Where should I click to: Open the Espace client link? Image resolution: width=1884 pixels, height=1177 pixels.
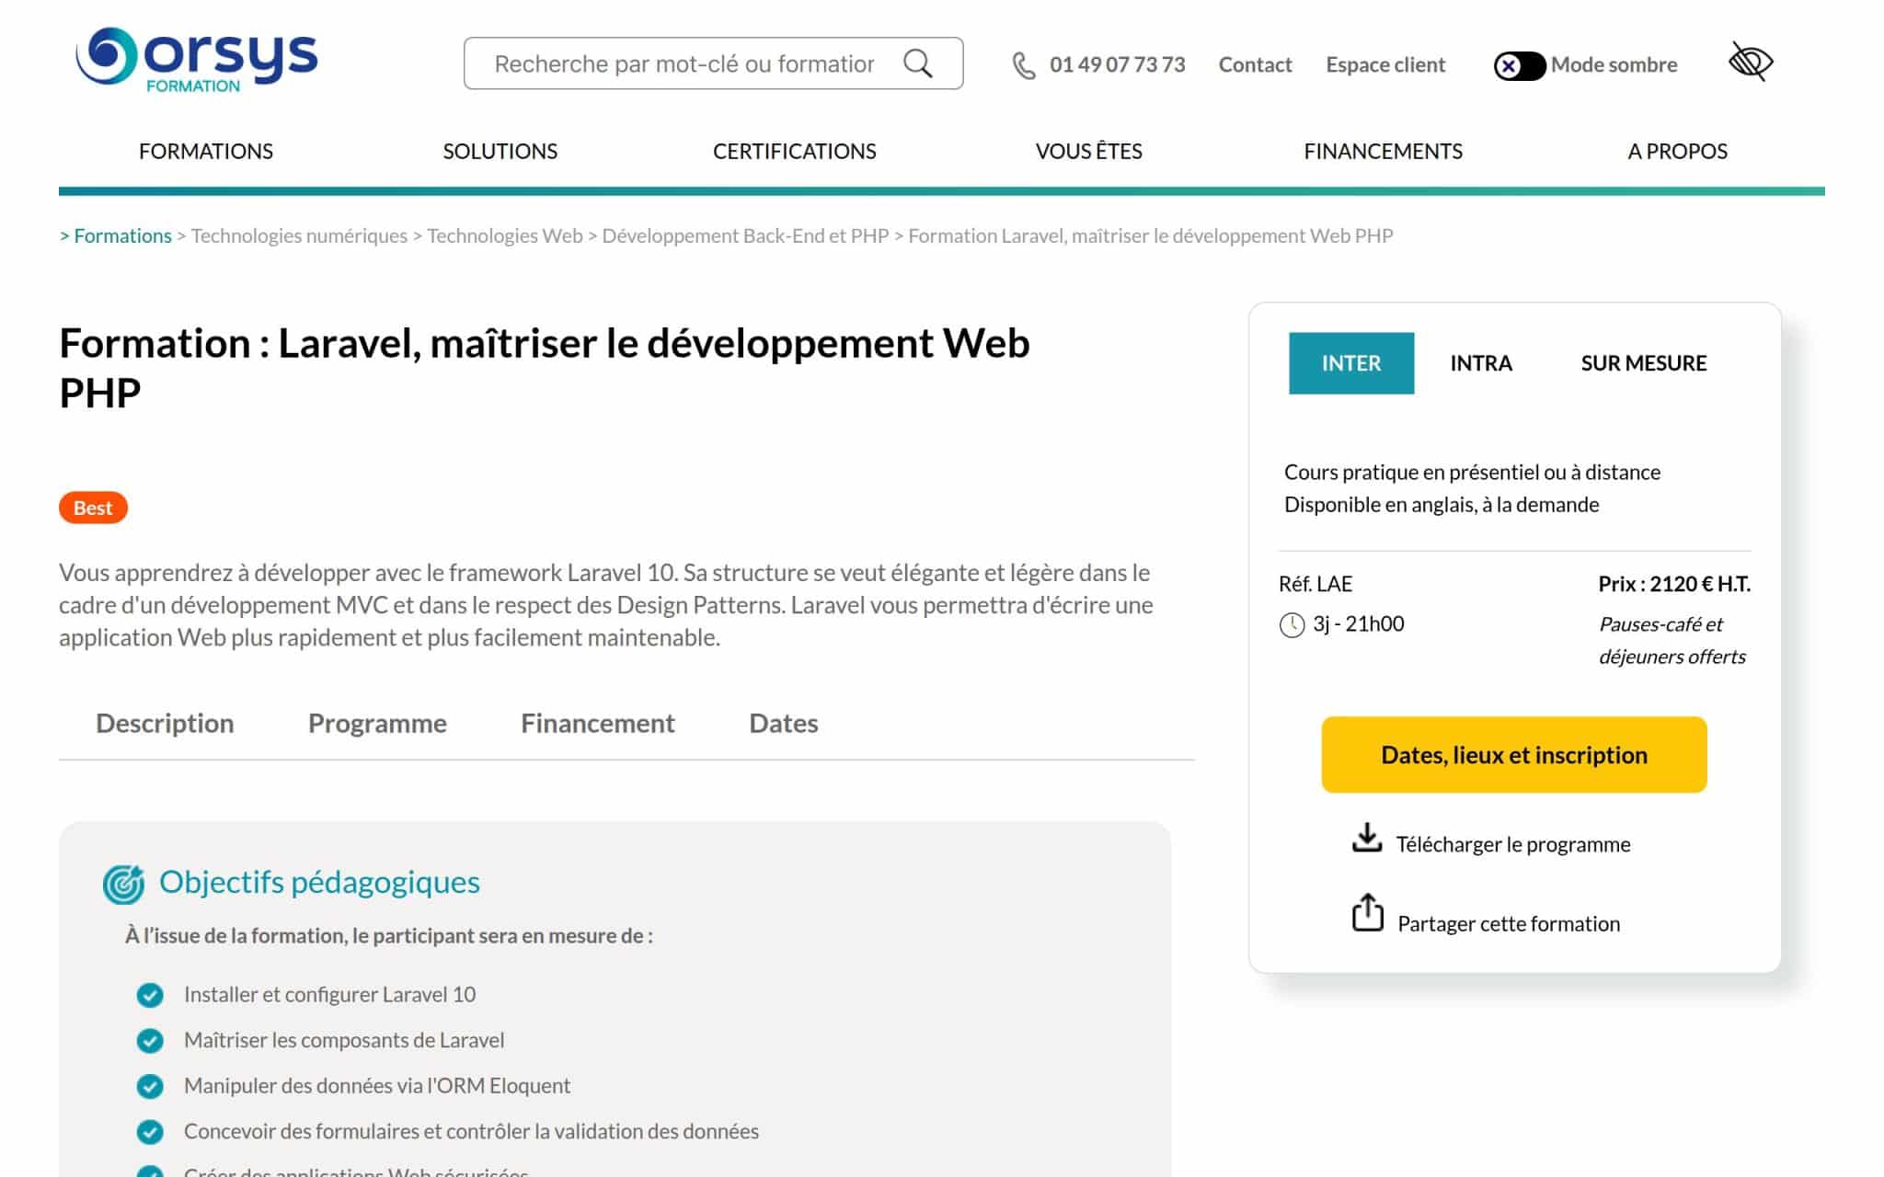tap(1385, 65)
